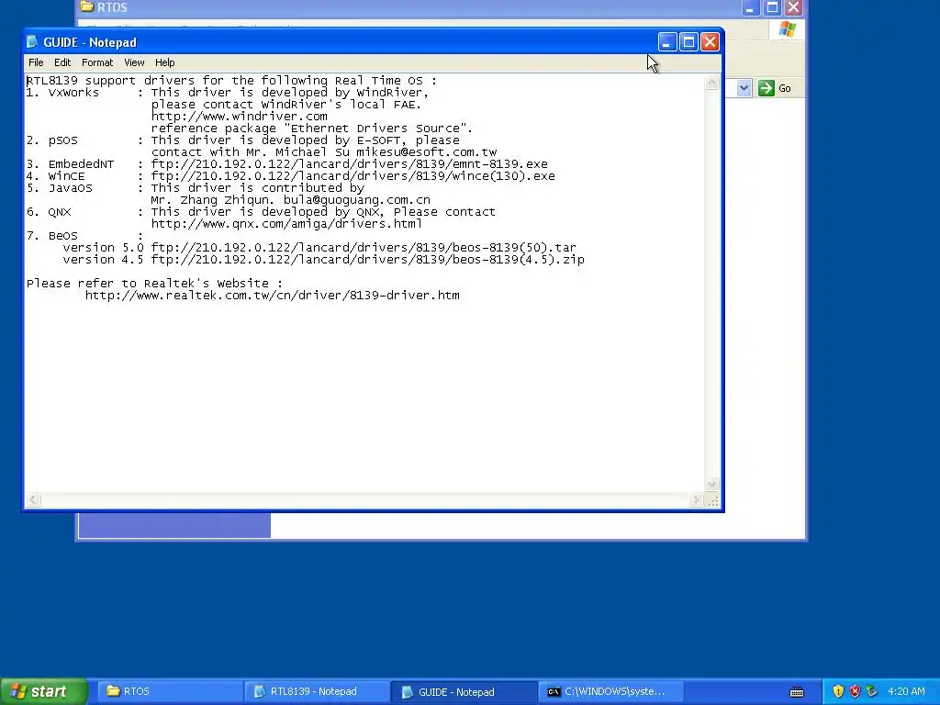This screenshot has width=940, height=705.
Task: Open the Start menu
Action: click(43, 691)
